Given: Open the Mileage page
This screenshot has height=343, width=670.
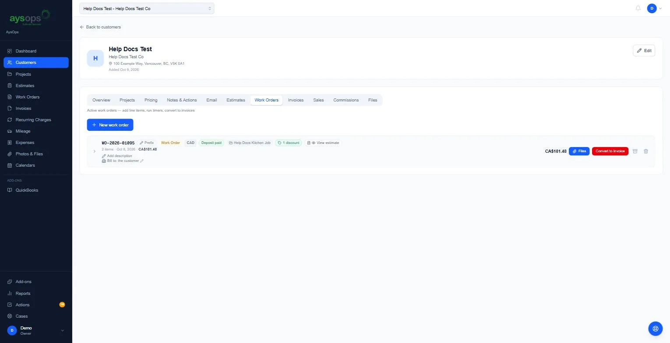Looking at the screenshot, I should pos(36,131).
